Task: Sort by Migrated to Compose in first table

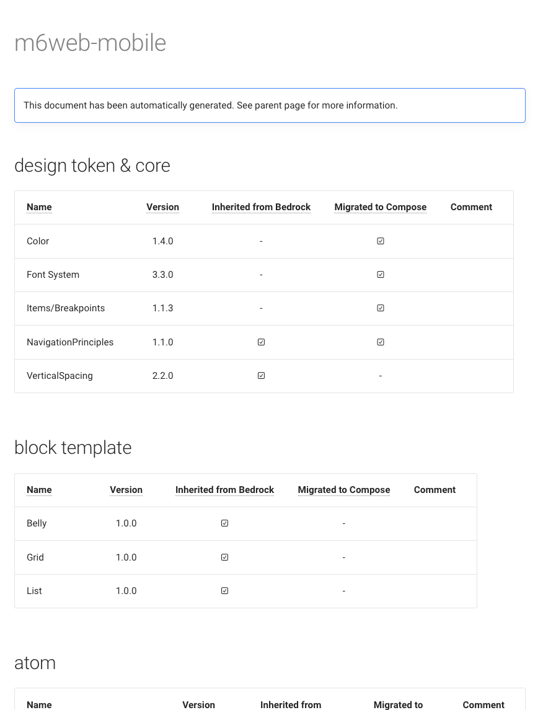Action: coord(380,206)
